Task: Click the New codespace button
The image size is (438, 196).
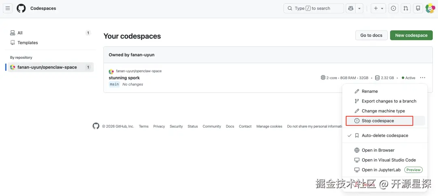Action: coord(411,35)
